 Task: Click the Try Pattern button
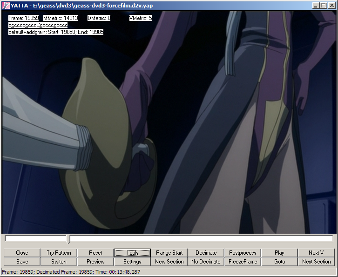point(59,253)
